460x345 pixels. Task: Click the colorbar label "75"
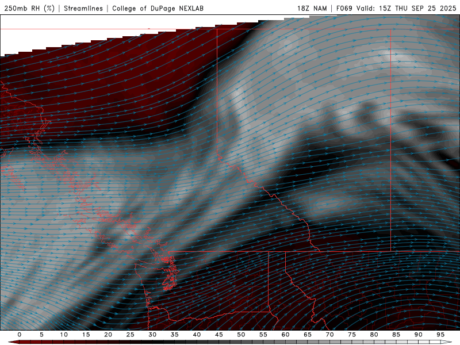click(x=352, y=335)
